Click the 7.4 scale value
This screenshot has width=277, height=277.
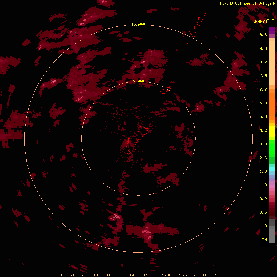[263, 76]
